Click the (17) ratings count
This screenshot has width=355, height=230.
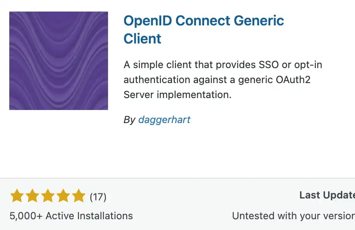(98, 197)
